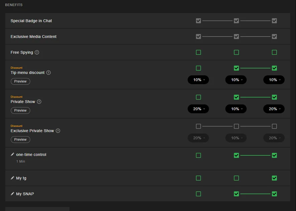Screen dimensions: 296x211
Task: Click help icon next to Free Spying
Action: pyautogui.click(x=37, y=52)
